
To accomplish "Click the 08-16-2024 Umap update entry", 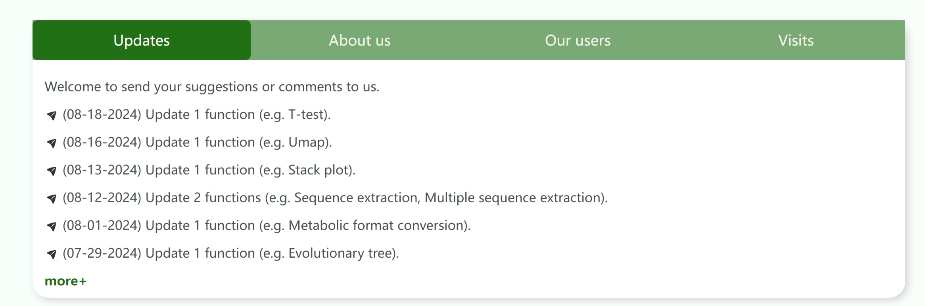I will 197,142.
